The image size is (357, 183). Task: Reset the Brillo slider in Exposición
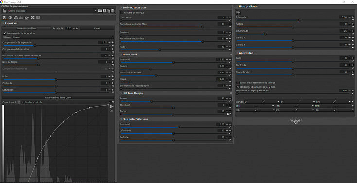pos(113,79)
